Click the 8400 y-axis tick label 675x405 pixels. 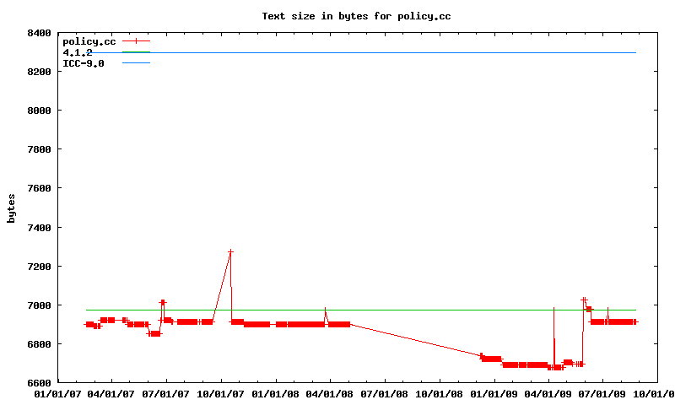(x=40, y=33)
